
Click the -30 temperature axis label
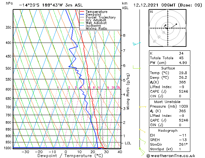click(x=25, y=152)
